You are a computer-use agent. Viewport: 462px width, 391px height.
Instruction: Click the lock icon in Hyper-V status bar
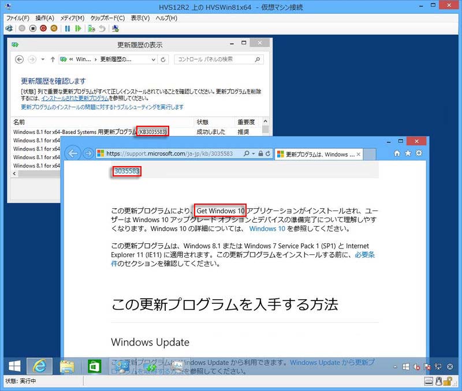(x=447, y=381)
